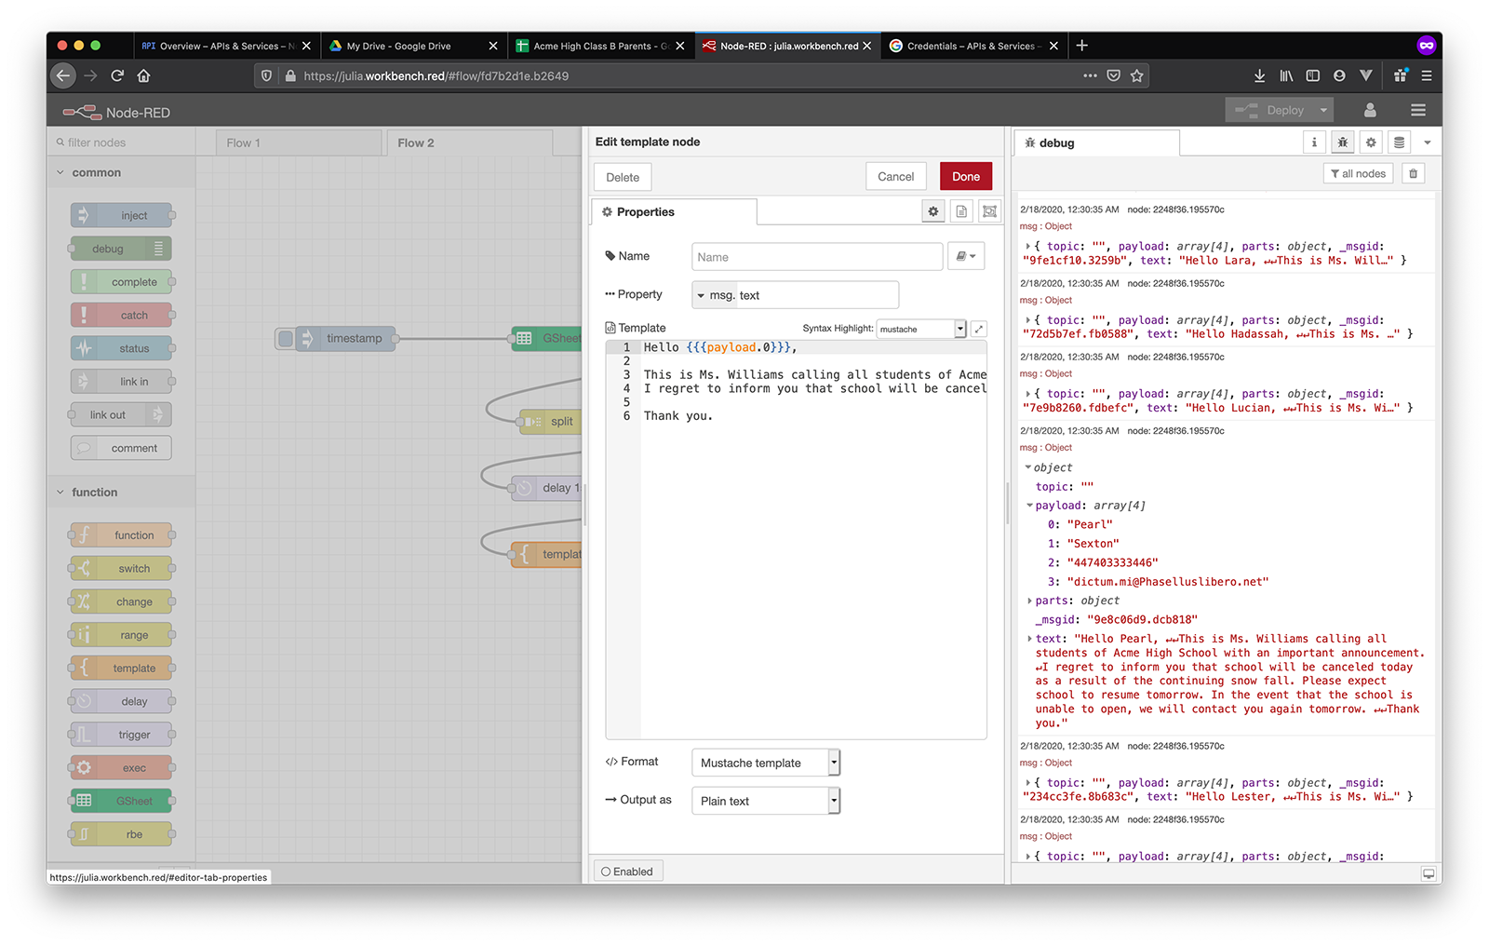The width and height of the screenshot is (1489, 946).
Task: Open debug in new window icon
Action: click(1429, 873)
